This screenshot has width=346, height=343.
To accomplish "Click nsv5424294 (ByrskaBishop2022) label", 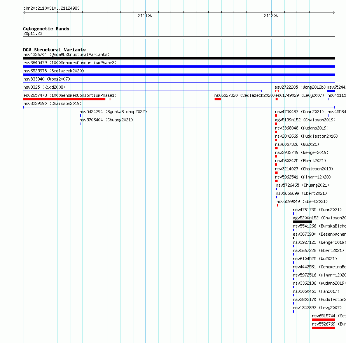I will (113, 112).
